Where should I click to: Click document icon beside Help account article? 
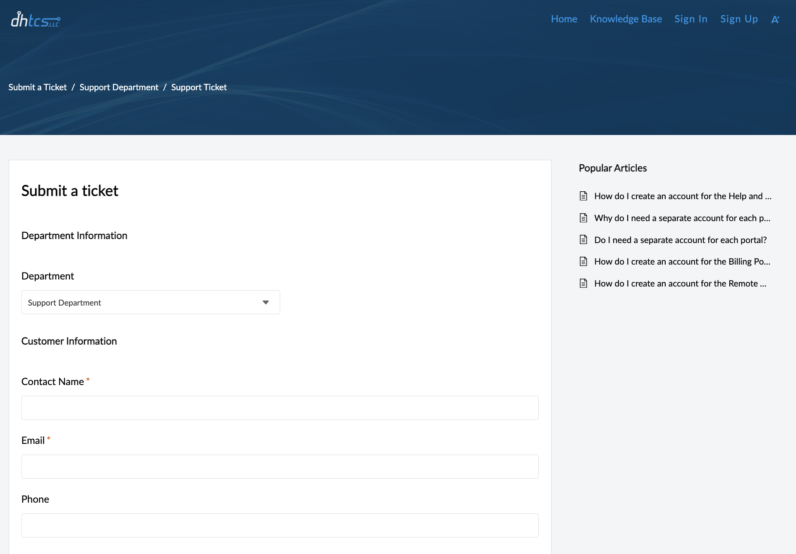click(583, 196)
